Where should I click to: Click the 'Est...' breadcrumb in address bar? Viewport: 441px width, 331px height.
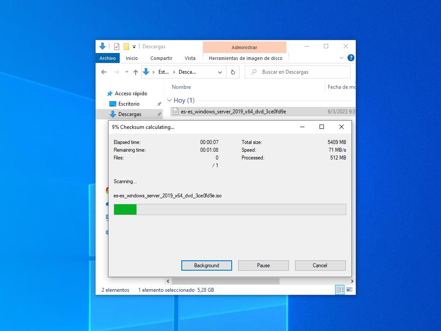tap(163, 72)
